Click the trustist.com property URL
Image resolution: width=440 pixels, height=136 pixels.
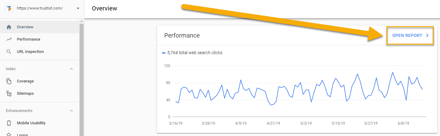(x=40, y=8)
